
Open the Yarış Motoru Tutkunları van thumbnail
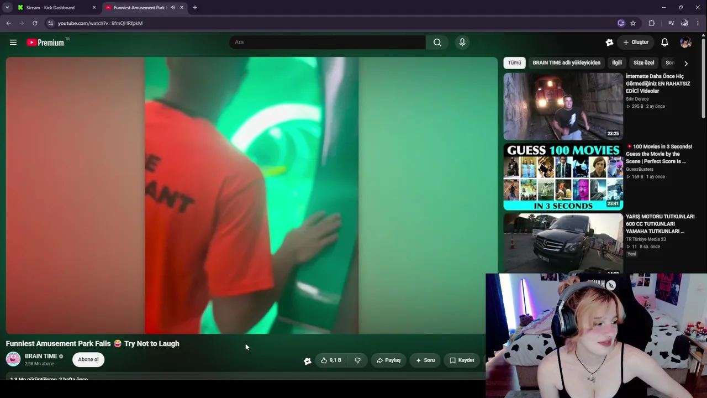click(563, 243)
